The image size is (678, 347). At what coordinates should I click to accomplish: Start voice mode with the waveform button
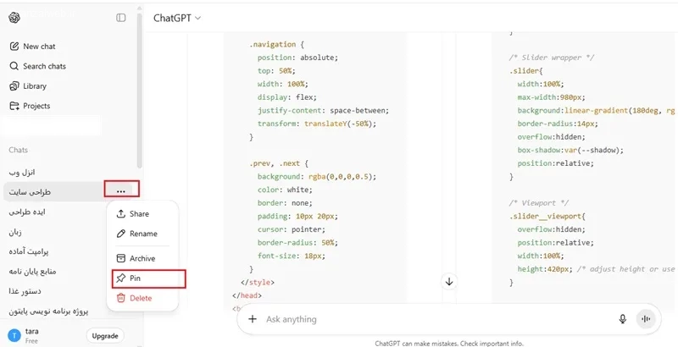coord(647,319)
